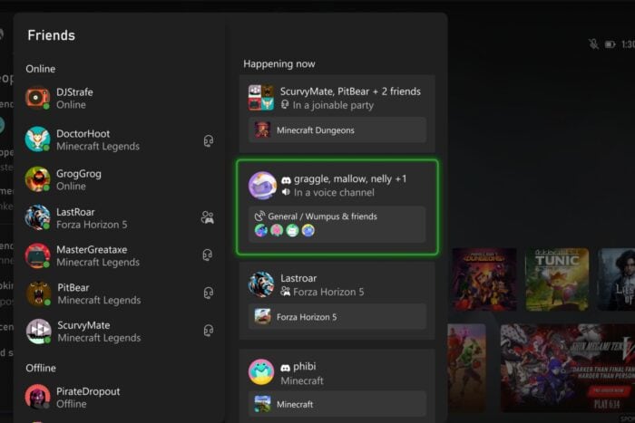Select phibi's frog avatar
The width and height of the screenshot is (635, 423).
261,371
